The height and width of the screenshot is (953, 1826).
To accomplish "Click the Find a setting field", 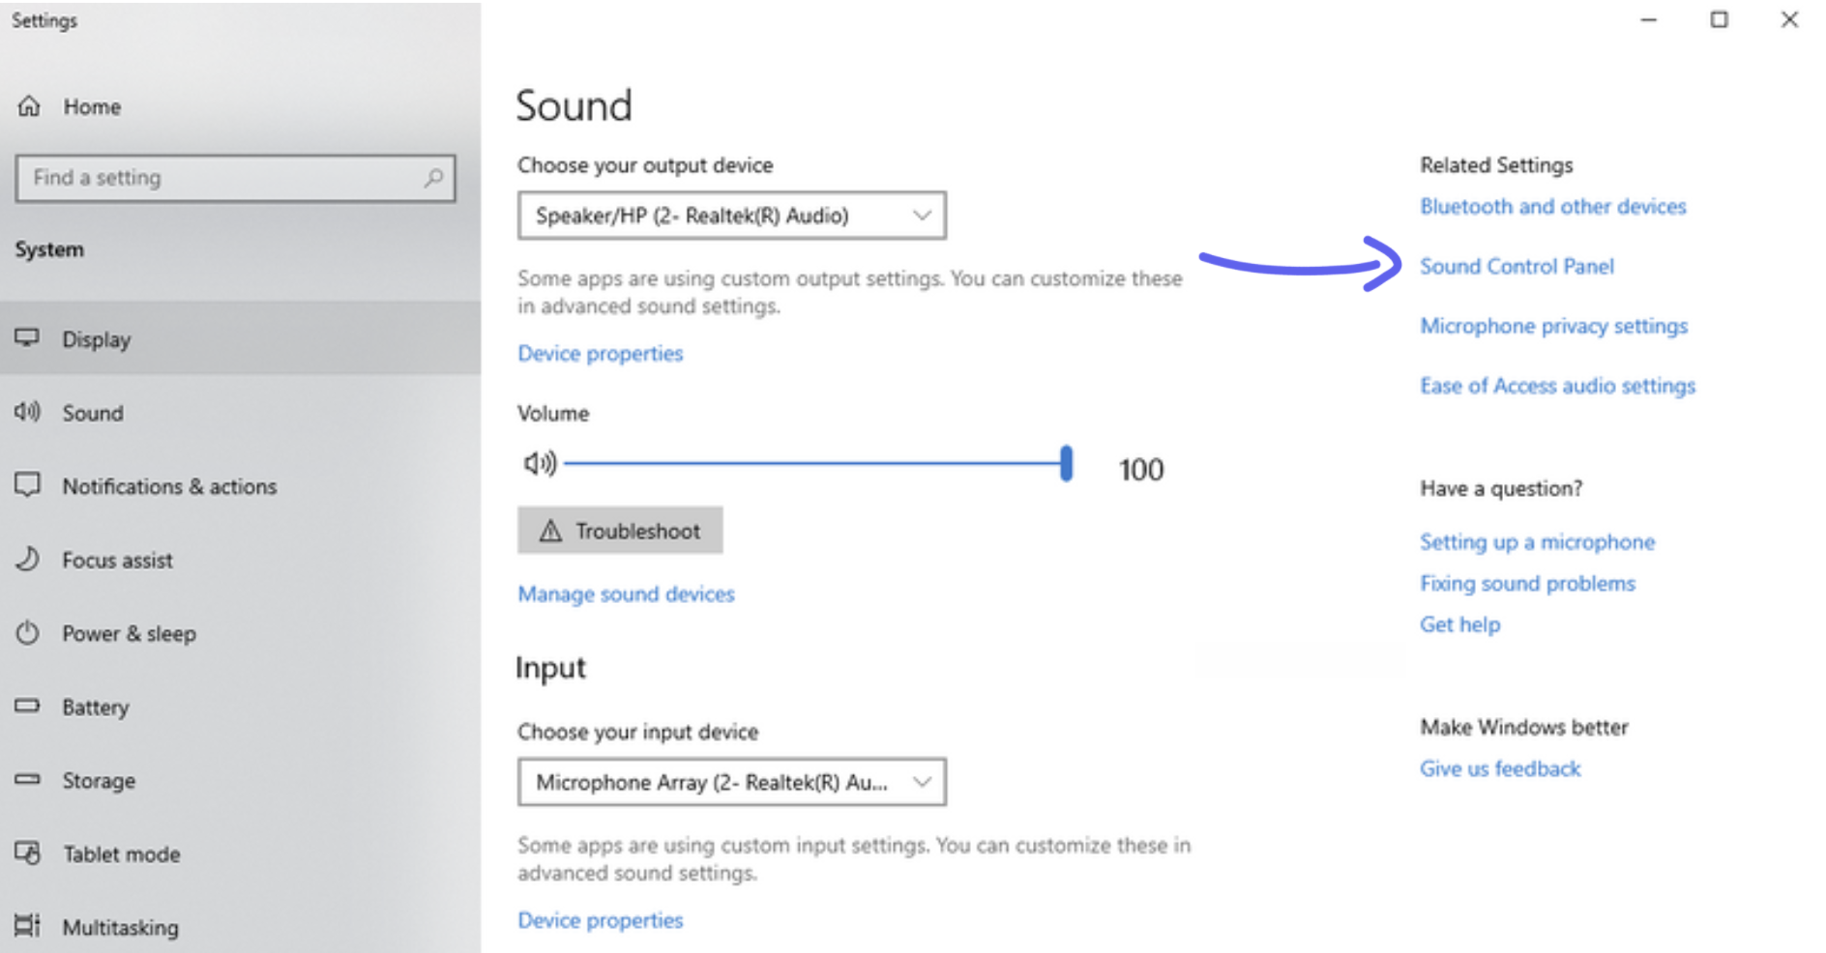I will point(222,178).
